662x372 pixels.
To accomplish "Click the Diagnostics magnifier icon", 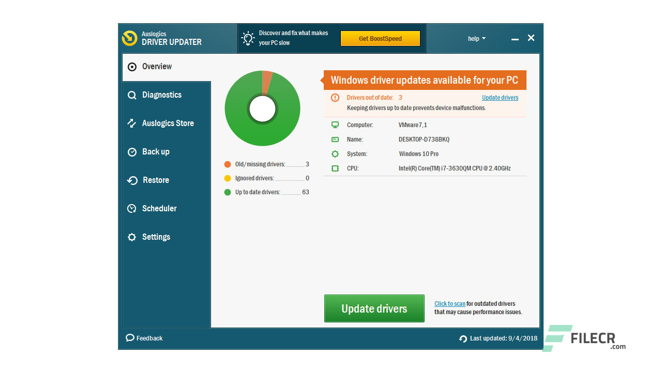I will pos(132,95).
